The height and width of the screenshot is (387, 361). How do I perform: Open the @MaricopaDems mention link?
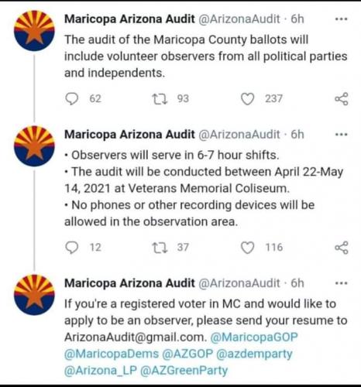pos(112,354)
